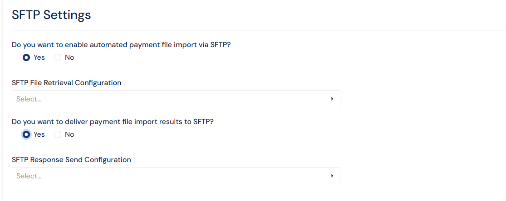Screen dimensions: 506x201
Task: Click the No label under automated import question
Action: (x=69, y=57)
